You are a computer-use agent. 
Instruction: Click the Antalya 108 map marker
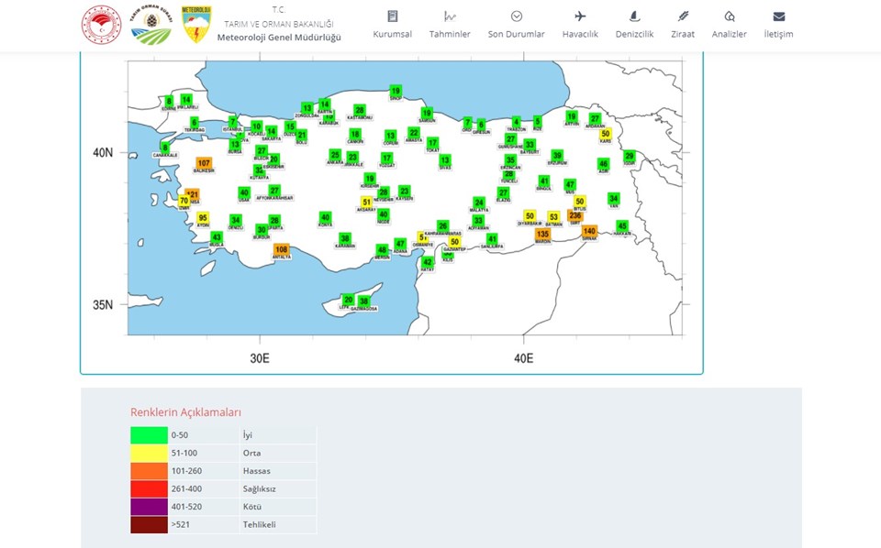click(282, 249)
